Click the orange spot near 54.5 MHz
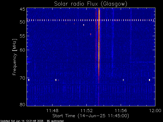This screenshot has width=163, height=122. click(91, 34)
